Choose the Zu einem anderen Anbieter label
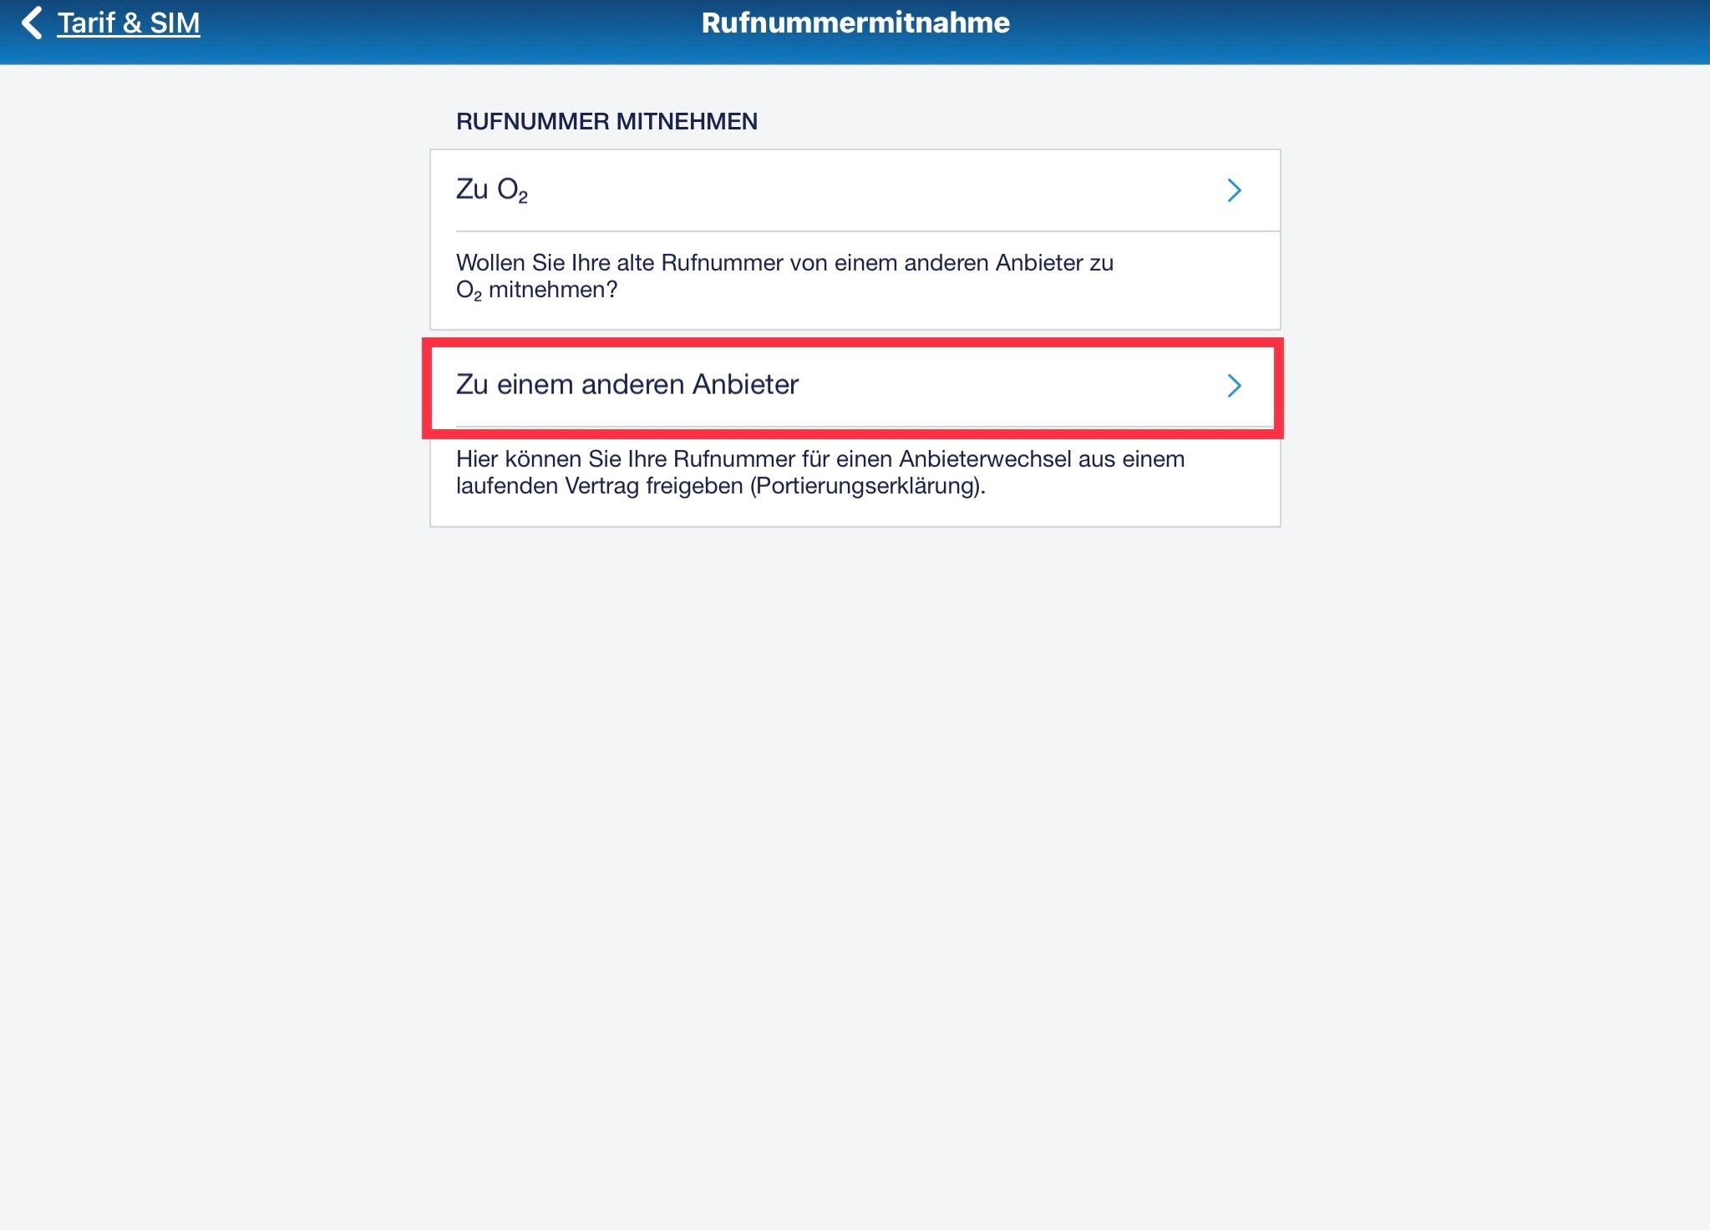Viewport: 1710px width, 1230px height. tap(627, 384)
